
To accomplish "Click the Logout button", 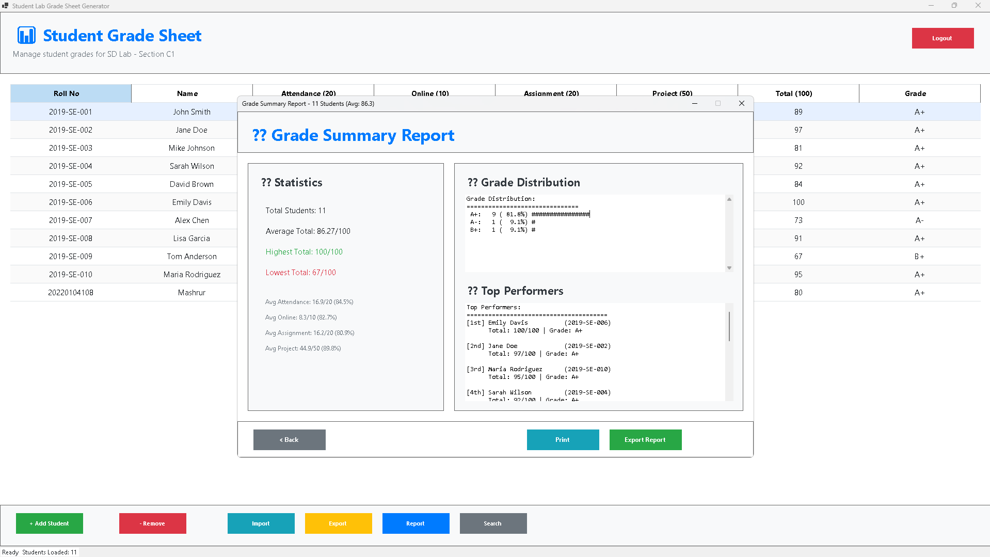I will [943, 38].
